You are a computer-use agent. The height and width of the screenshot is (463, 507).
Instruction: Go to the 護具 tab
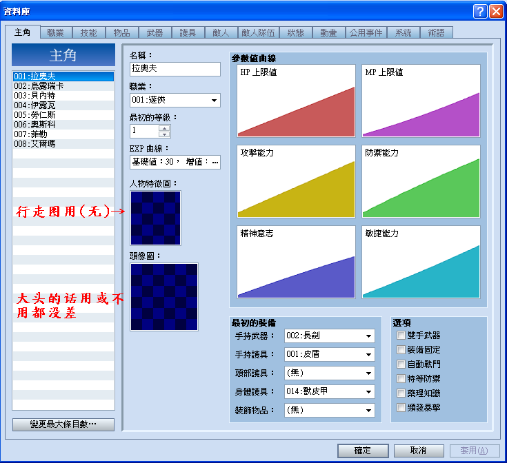click(x=188, y=32)
